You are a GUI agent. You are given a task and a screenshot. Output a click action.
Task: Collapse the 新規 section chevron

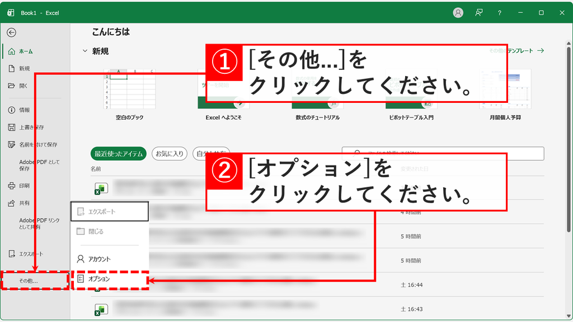(x=85, y=51)
